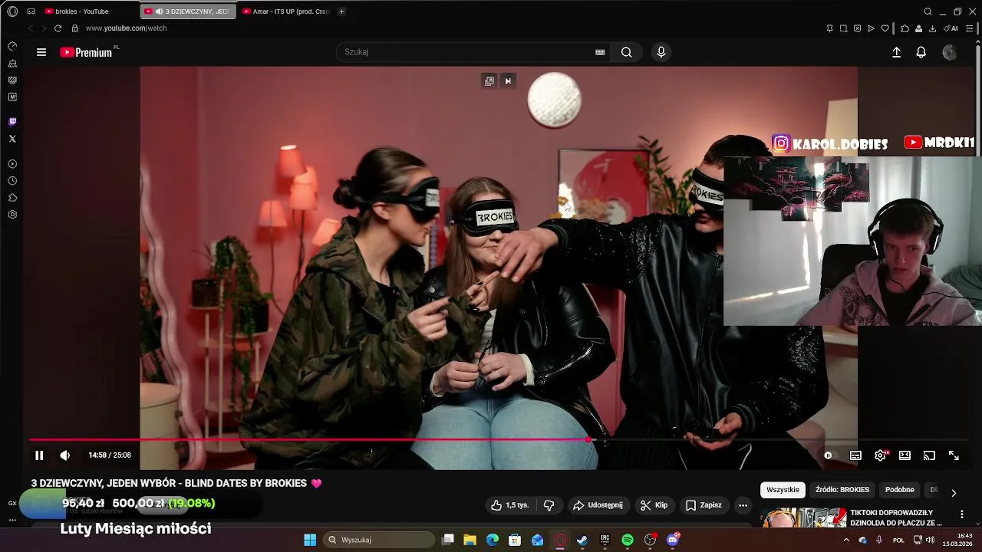982x552 pixels.
Task: Open the browser easy setup menu
Action: (x=970, y=28)
